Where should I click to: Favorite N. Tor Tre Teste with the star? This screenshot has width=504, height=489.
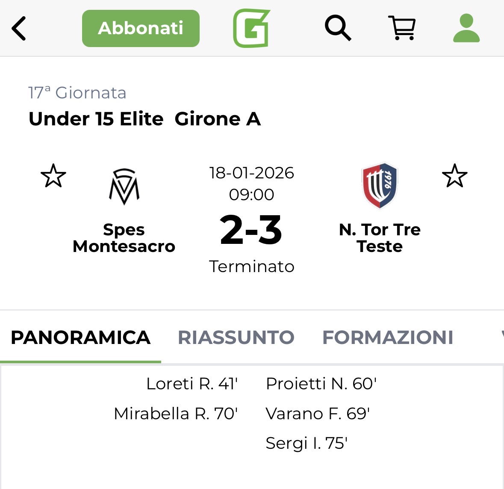[454, 176]
